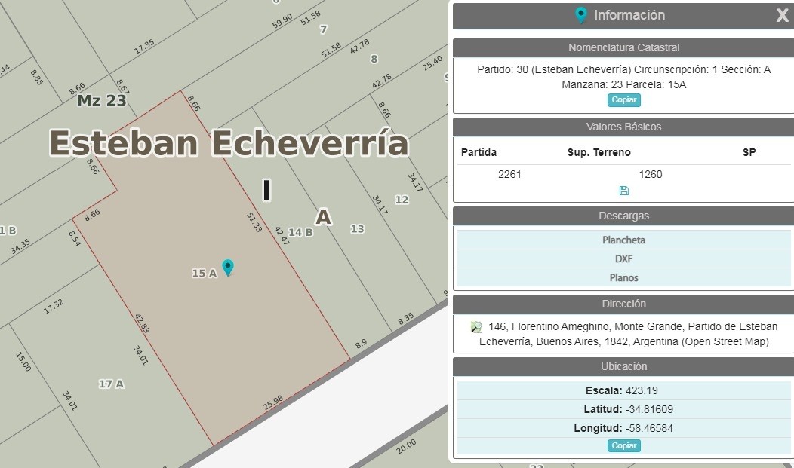Click the map search icon beside the address

[x=476, y=327]
